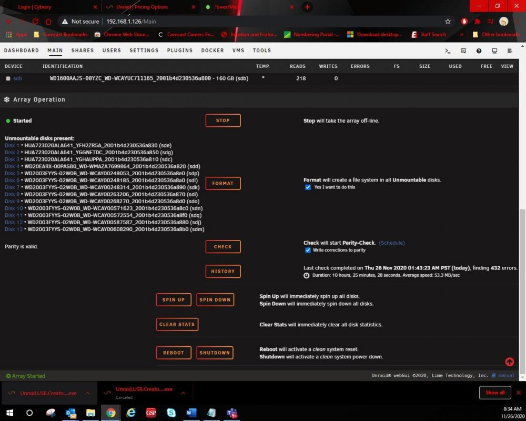Click the red shield extension icon

click(x=464, y=22)
